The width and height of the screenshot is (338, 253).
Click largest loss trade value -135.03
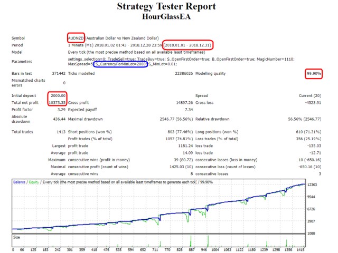[314, 146]
